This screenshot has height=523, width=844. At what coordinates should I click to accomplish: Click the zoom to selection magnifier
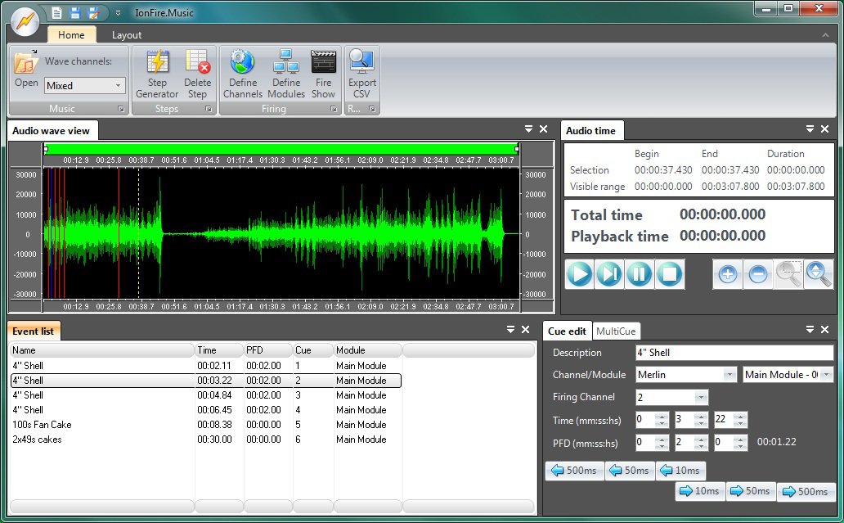click(788, 274)
